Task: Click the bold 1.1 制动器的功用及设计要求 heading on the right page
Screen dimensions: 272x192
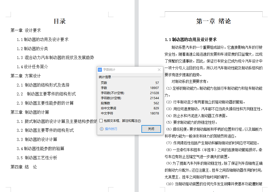Action: click(x=191, y=39)
